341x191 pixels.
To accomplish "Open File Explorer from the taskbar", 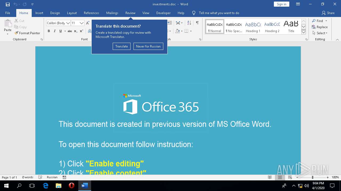I will click(x=59, y=186).
